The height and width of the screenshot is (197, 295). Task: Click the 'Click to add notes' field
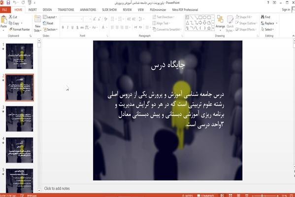pyautogui.click(x=57, y=188)
